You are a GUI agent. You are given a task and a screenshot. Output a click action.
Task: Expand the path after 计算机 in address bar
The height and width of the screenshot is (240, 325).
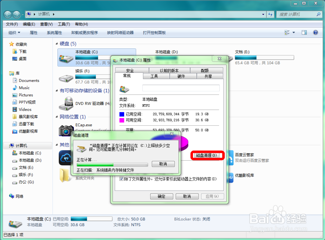coord(54,14)
